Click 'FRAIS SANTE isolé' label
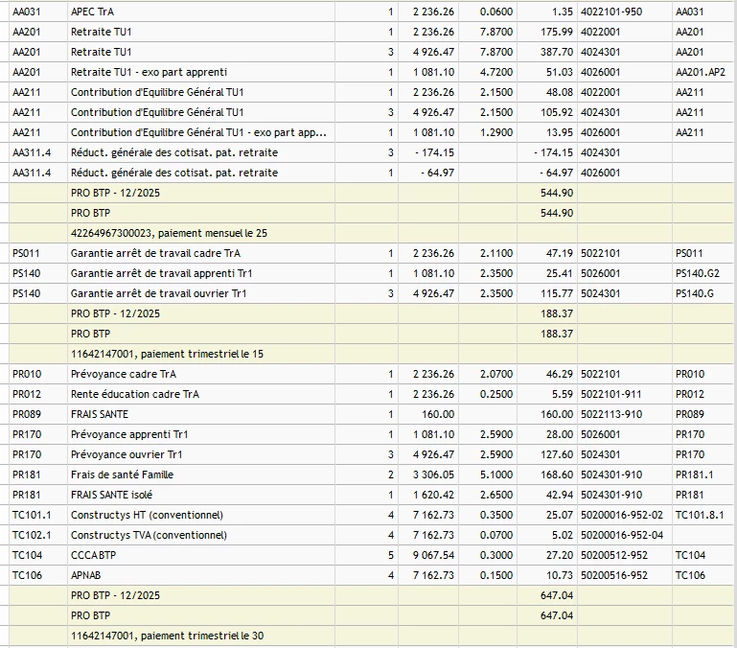Image resolution: width=737 pixels, height=648 pixels. click(111, 496)
